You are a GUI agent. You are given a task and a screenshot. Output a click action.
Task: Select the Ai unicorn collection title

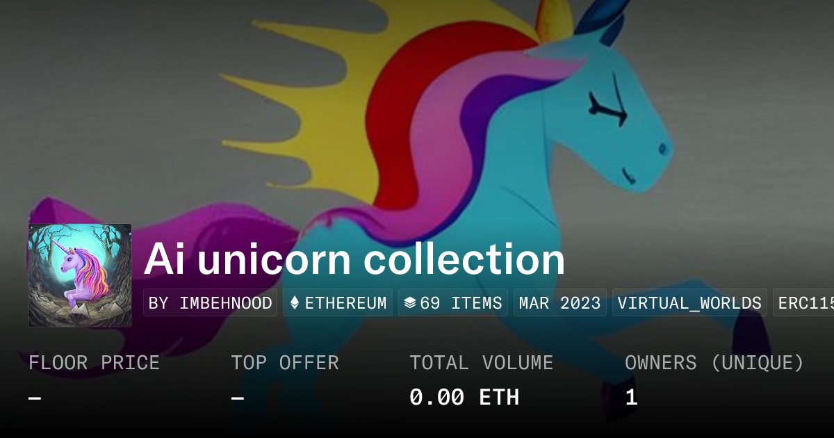pos(354,259)
